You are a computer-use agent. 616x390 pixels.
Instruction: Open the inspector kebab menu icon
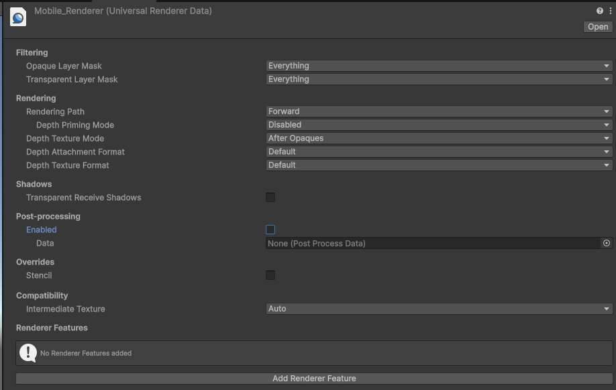click(x=610, y=11)
